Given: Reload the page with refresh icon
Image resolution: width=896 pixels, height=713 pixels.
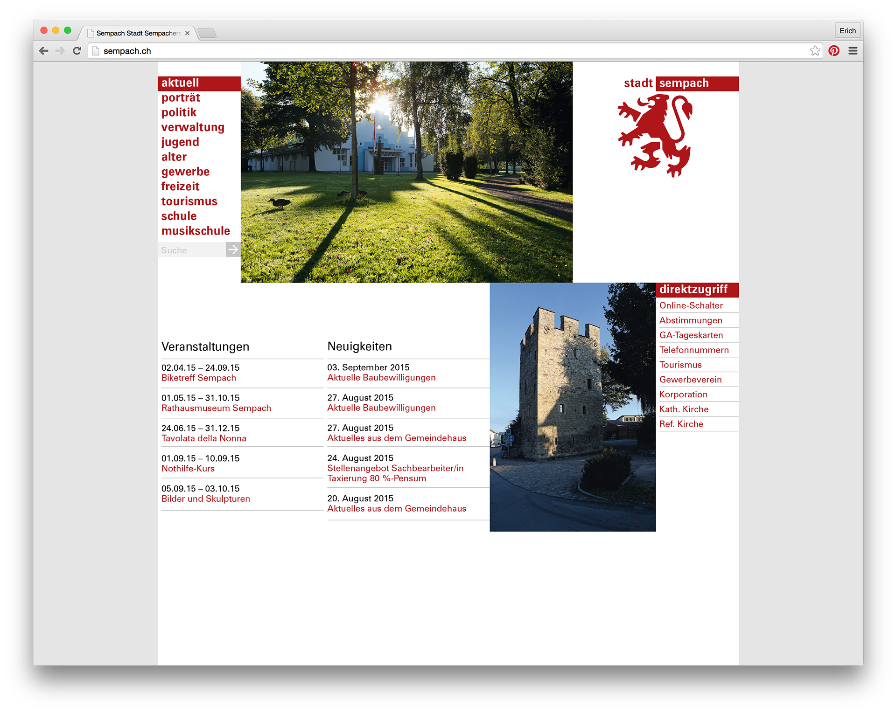Looking at the screenshot, I should [x=77, y=51].
